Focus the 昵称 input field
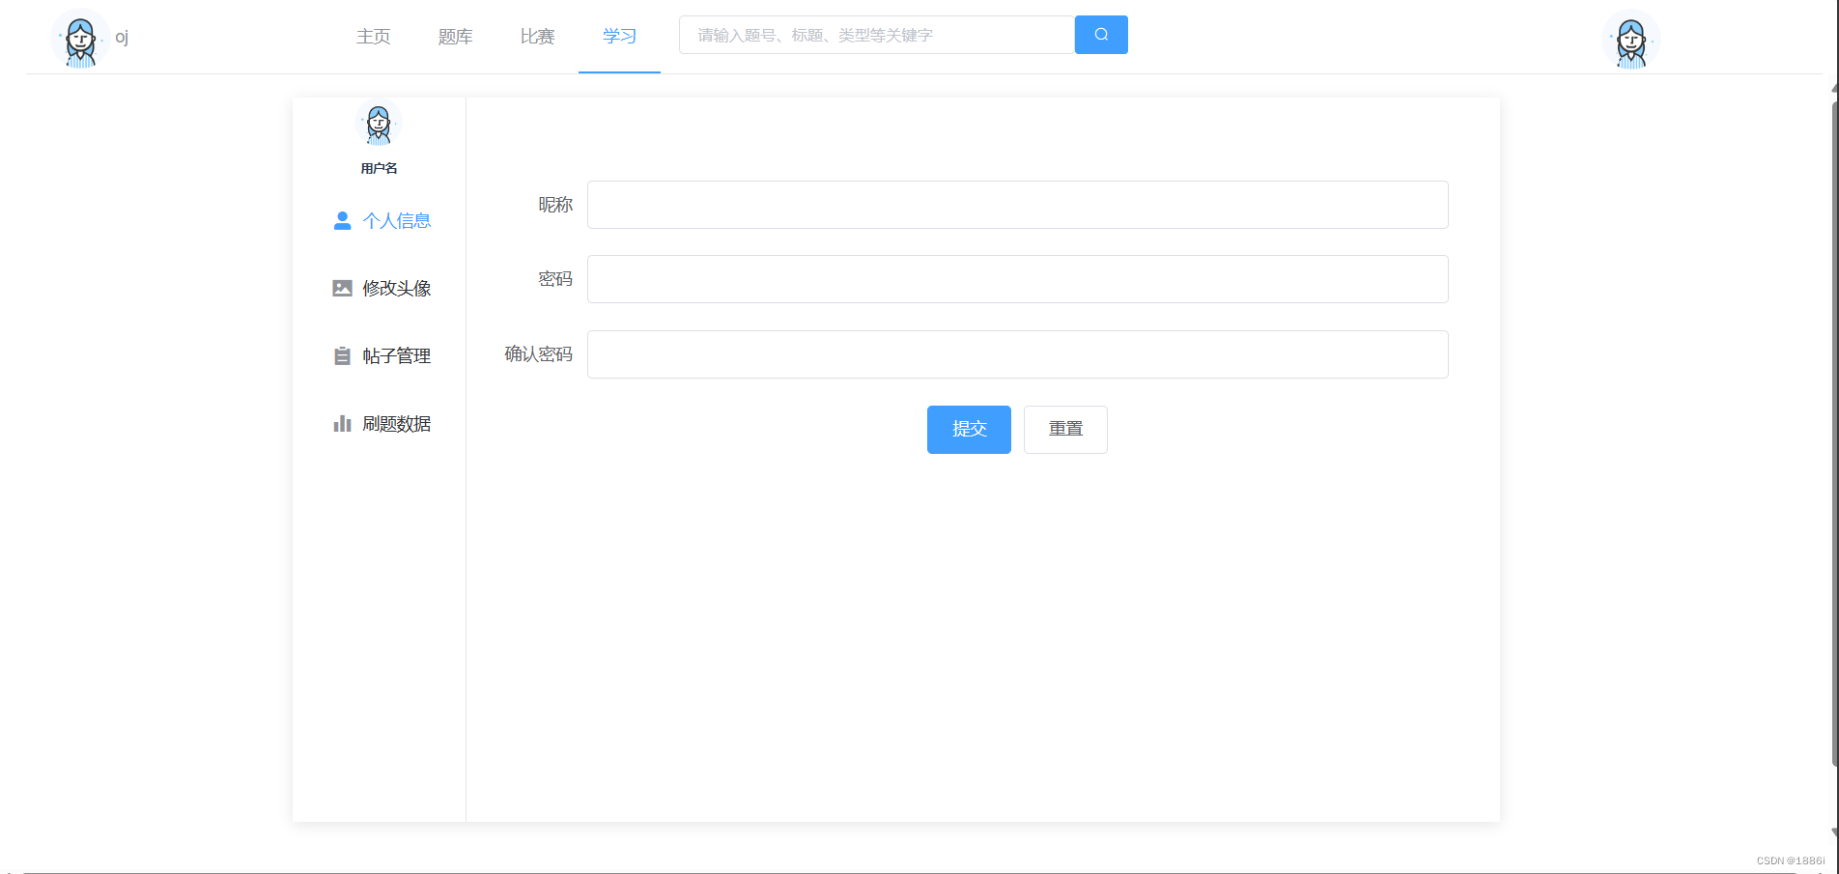The width and height of the screenshot is (1839, 874). (1018, 205)
